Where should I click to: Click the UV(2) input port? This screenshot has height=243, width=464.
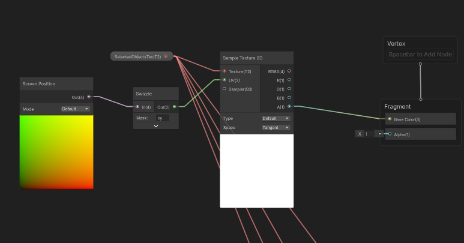224,80
